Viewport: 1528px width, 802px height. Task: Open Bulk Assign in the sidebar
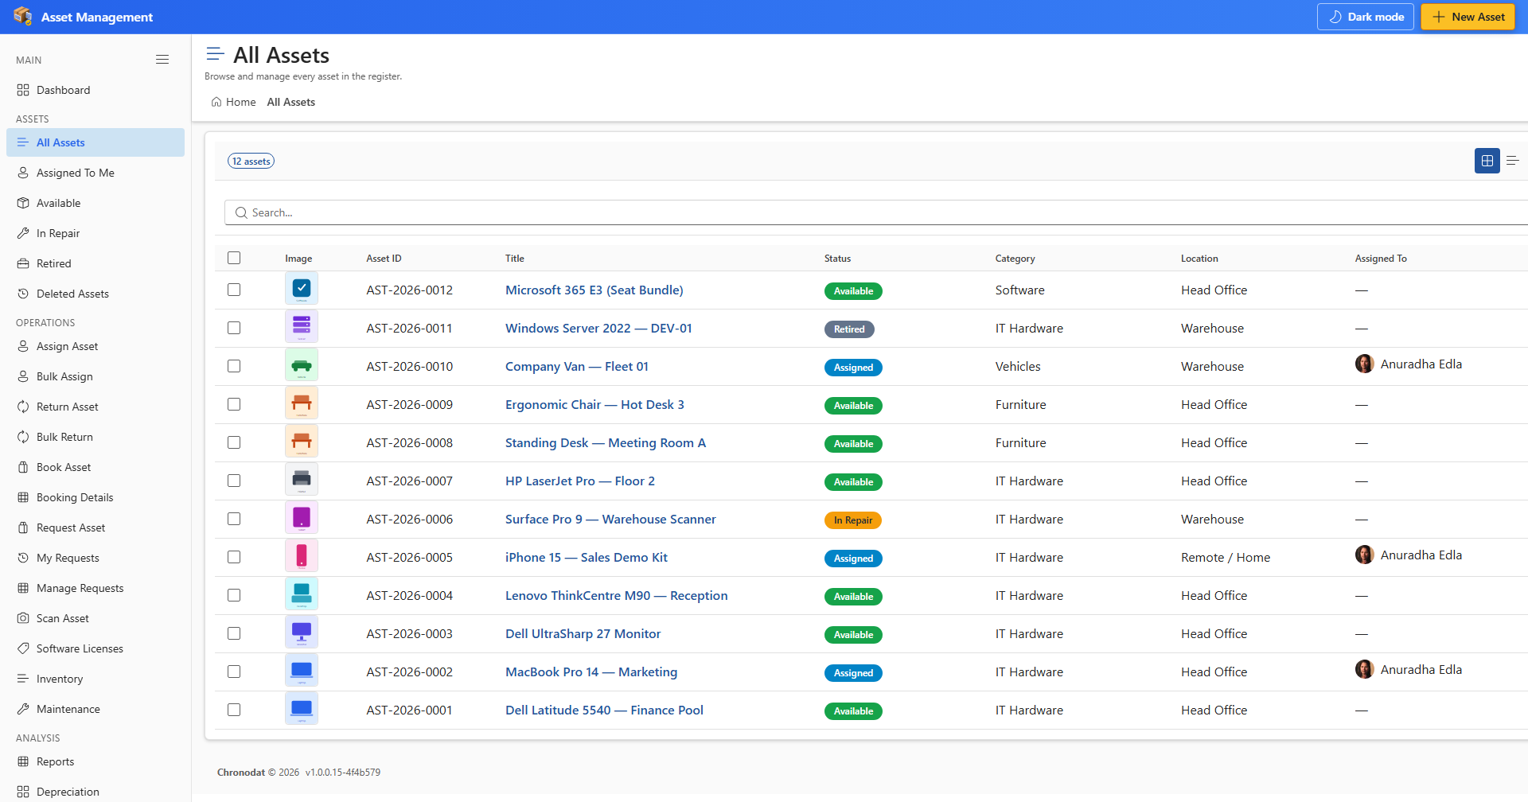click(95, 376)
